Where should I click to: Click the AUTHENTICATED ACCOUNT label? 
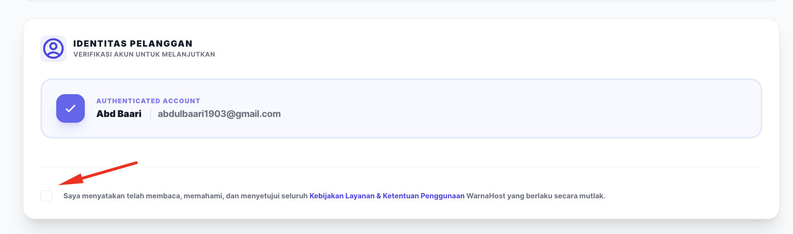[x=148, y=101]
